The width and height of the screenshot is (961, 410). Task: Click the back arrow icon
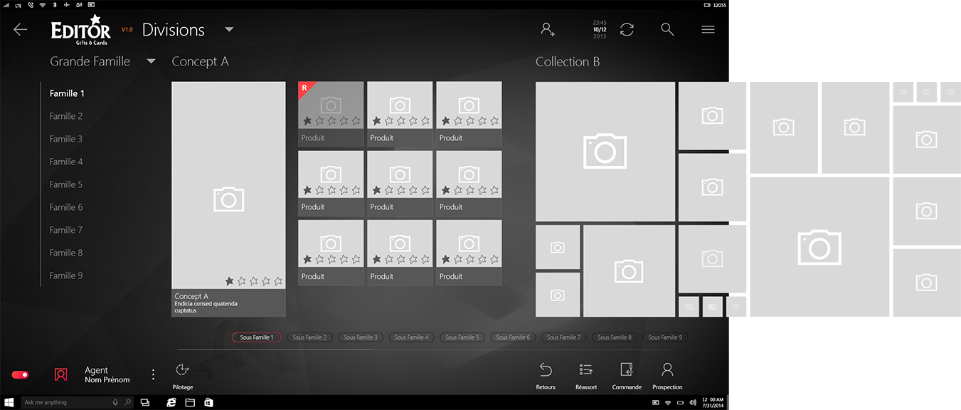coord(21,29)
